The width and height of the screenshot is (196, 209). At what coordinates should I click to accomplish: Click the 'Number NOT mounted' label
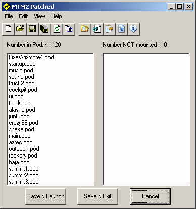tap(131, 45)
